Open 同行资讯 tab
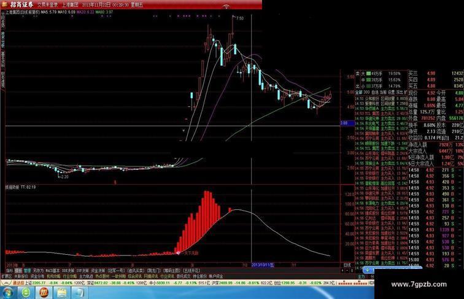Image resolution: width=464 pixels, height=299 pixels. [x=151, y=276]
